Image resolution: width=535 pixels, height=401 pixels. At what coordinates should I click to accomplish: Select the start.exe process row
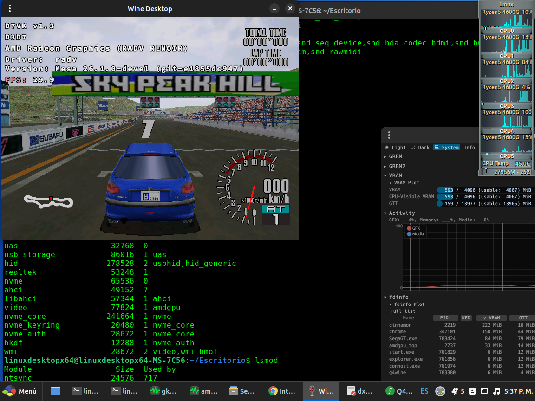462,352
